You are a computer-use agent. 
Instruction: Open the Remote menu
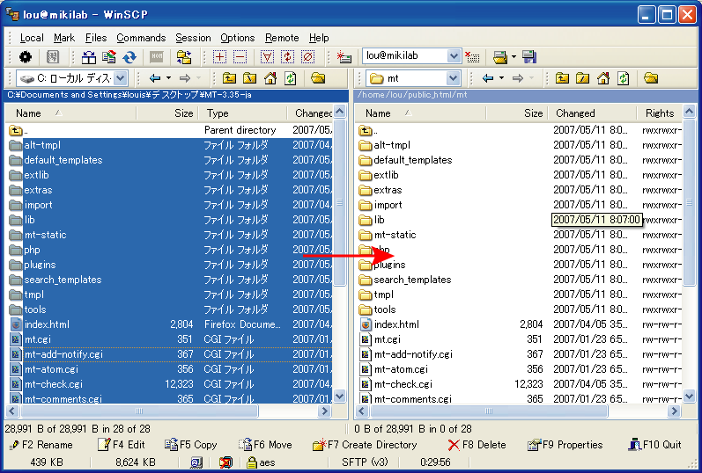click(x=282, y=38)
